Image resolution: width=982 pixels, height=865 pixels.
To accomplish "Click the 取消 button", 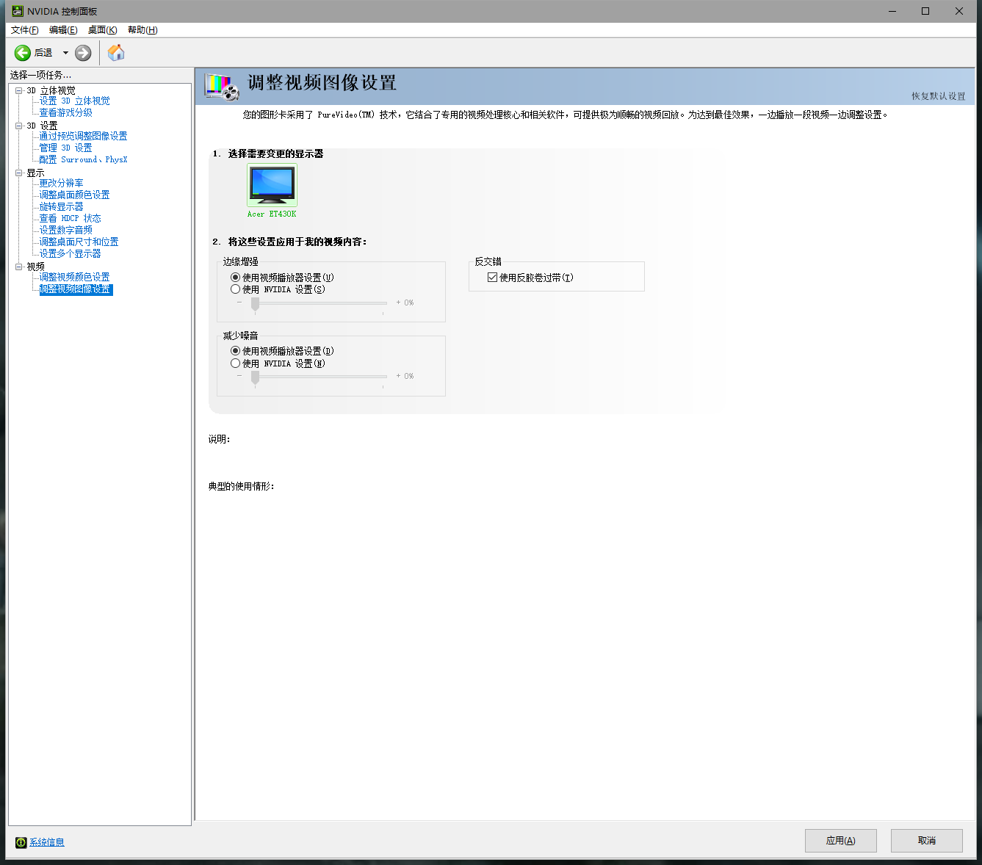I will pyautogui.click(x=927, y=841).
